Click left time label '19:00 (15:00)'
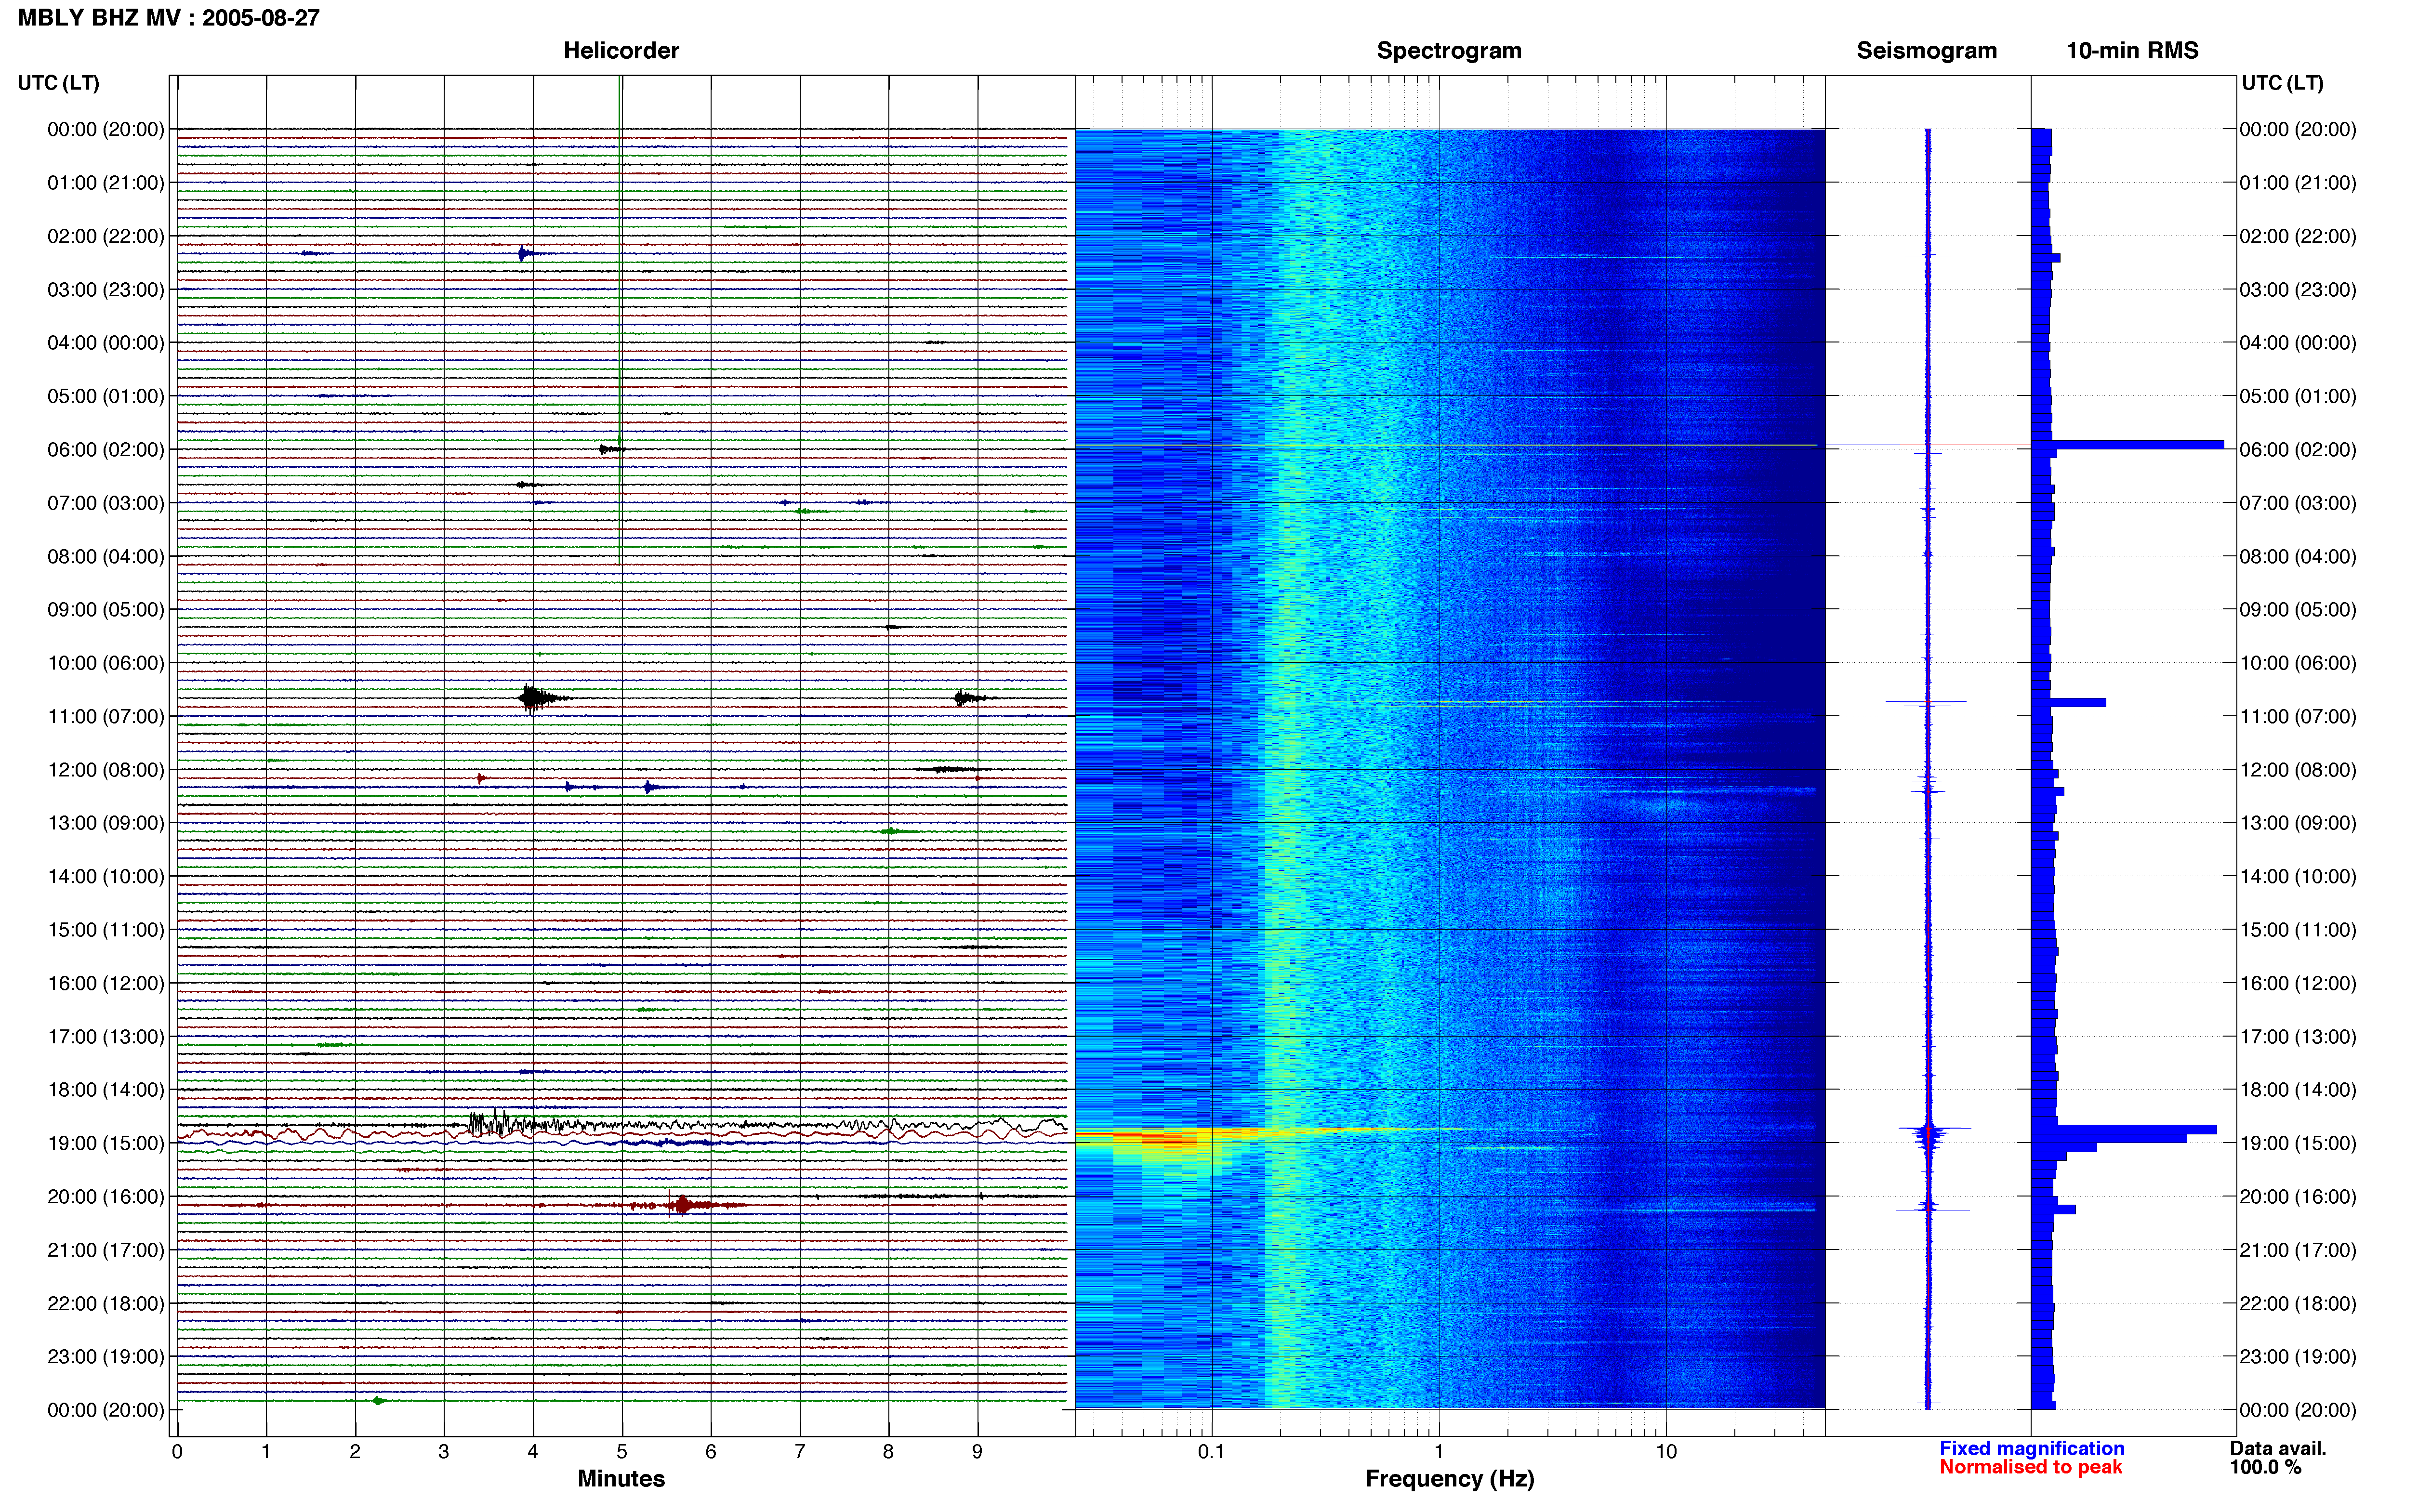This screenshot has width=2418, height=1512. (x=106, y=1143)
